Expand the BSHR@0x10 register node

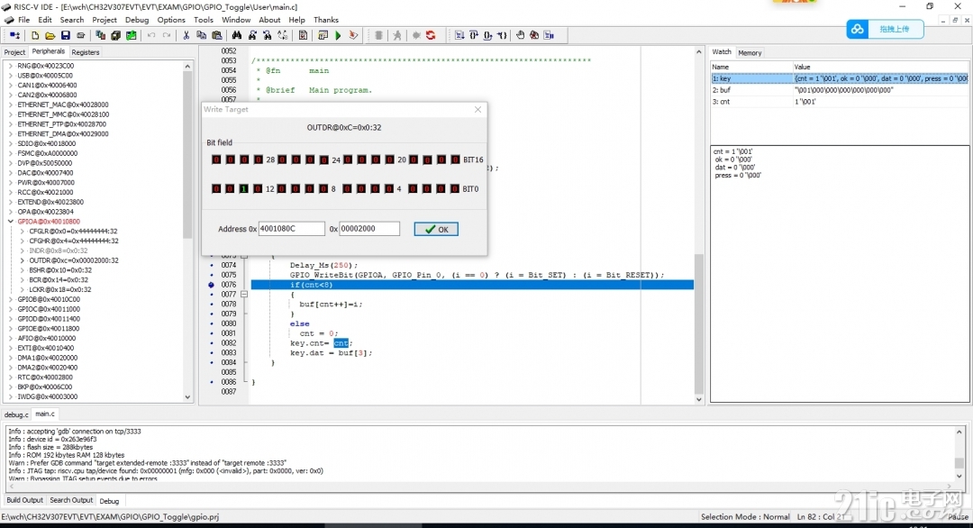[23, 270]
